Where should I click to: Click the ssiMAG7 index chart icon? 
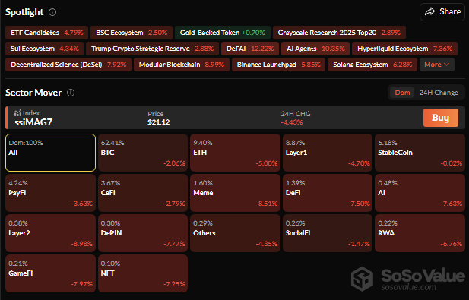(17, 113)
